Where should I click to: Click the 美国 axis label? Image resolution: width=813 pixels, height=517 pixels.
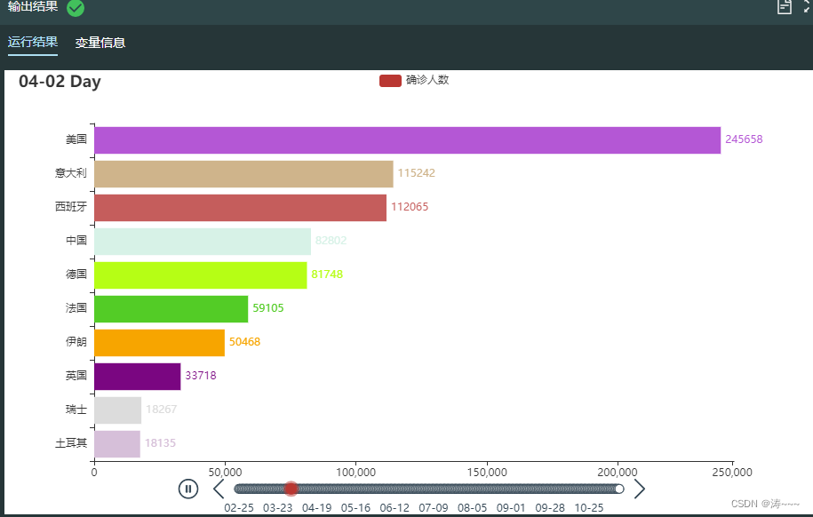click(76, 139)
